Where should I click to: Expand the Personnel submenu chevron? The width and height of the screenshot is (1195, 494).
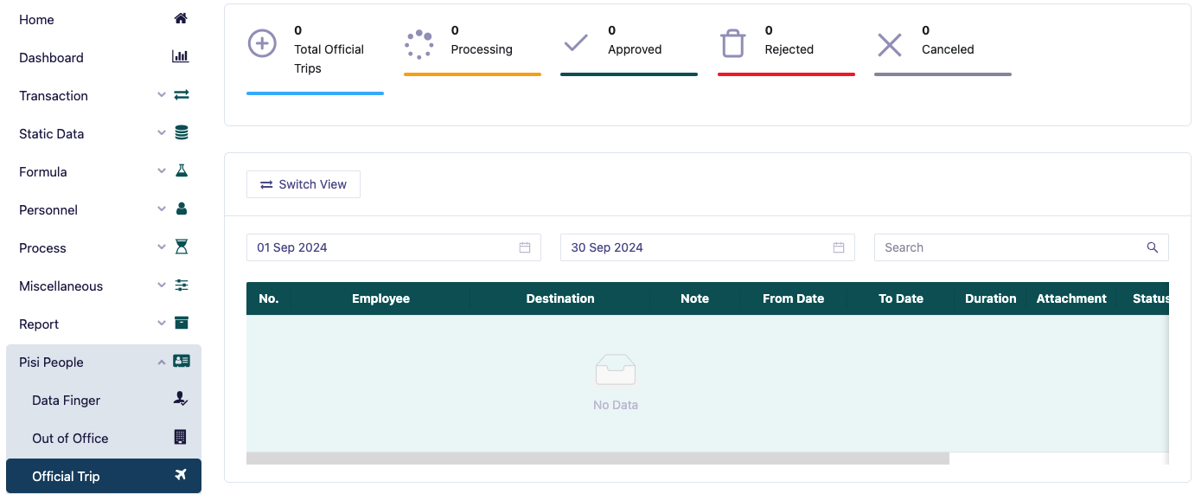point(162,209)
